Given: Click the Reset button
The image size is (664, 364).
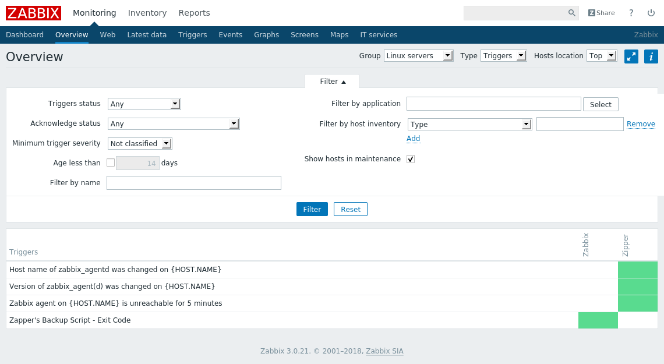Looking at the screenshot, I should (x=351, y=209).
